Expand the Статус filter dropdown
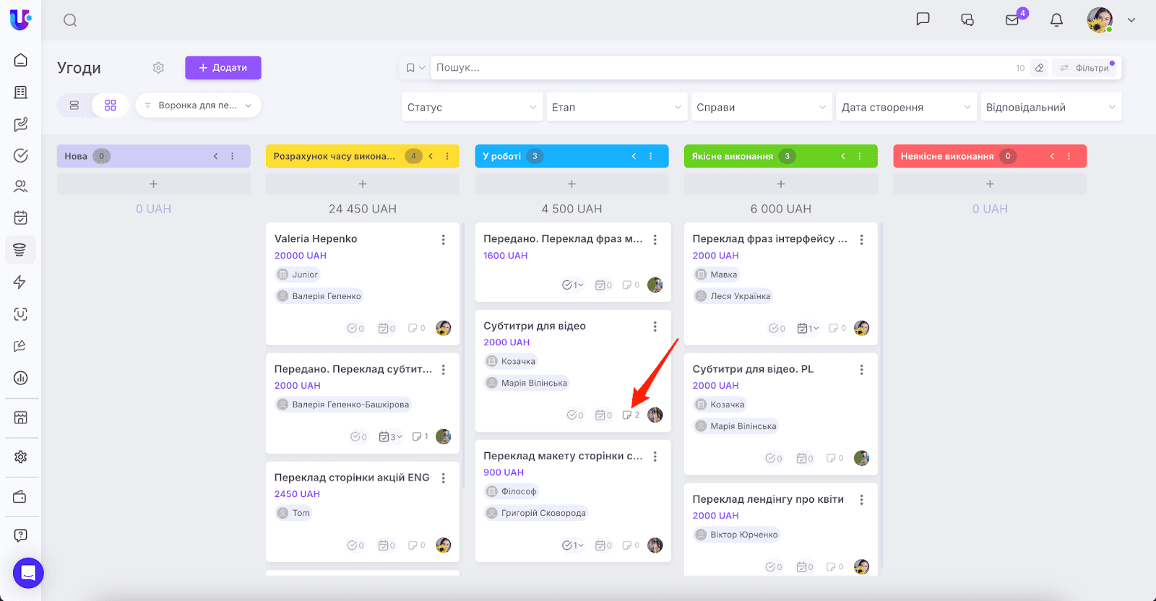This screenshot has height=601, width=1156. coord(472,107)
